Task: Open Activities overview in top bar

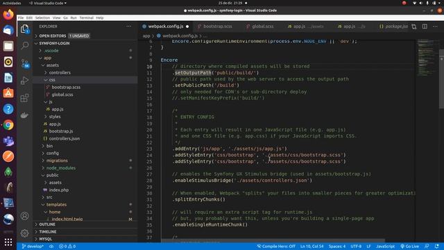Action: (12, 3)
